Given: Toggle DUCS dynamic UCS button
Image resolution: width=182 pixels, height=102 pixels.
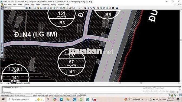Looking at the screenshot, I should tap(69, 96).
